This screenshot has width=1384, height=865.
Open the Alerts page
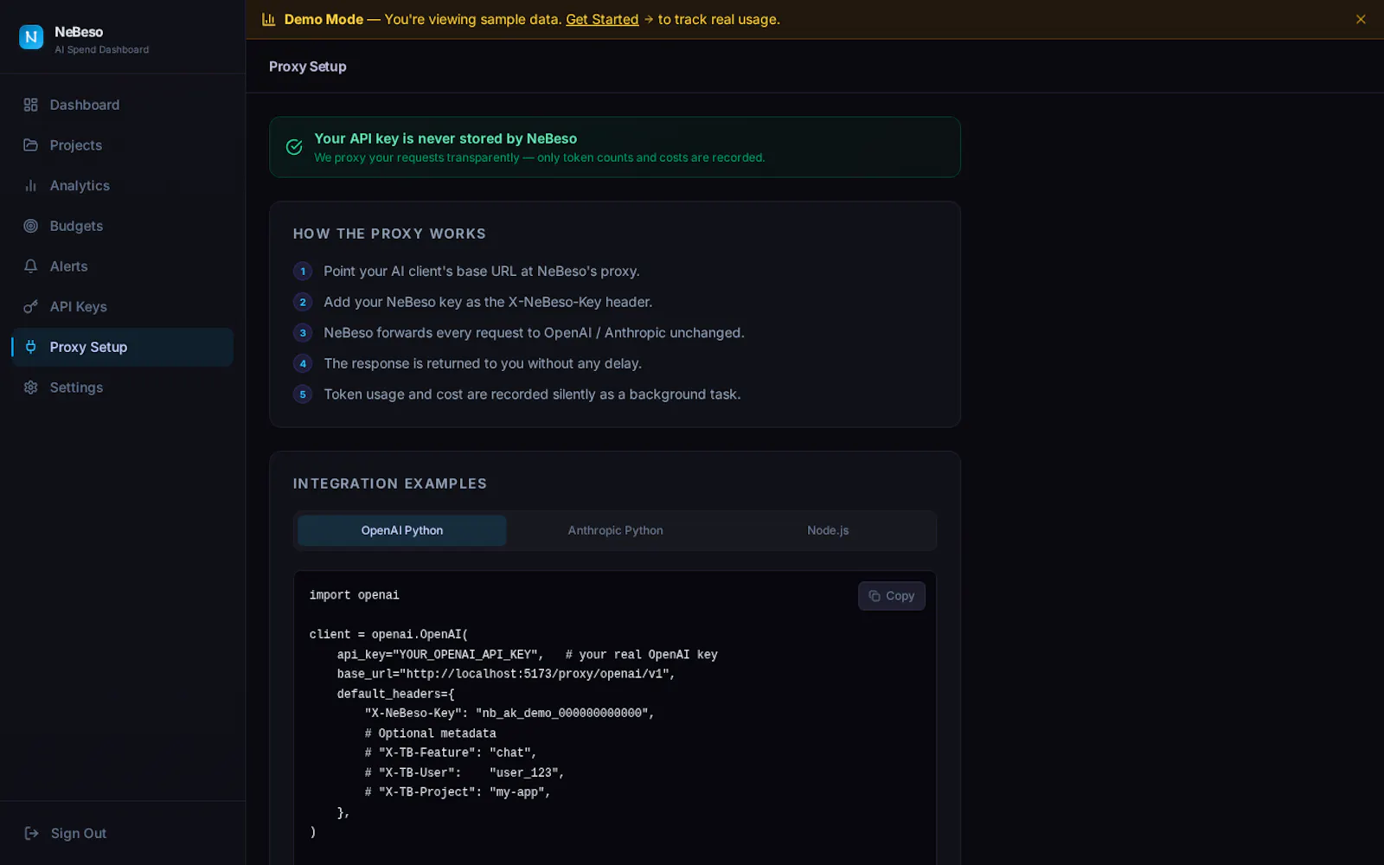coord(122,266)
